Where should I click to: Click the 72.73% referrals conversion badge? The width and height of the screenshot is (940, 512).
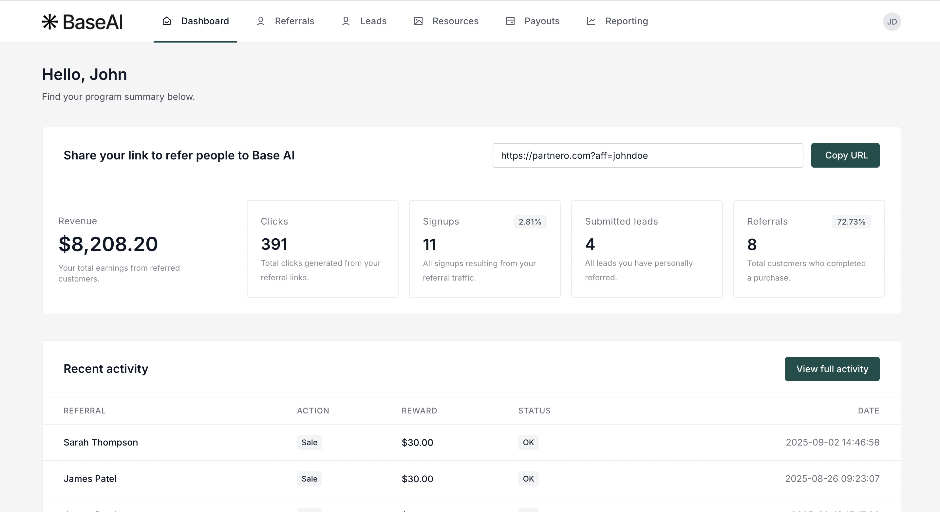click(851, 222)
